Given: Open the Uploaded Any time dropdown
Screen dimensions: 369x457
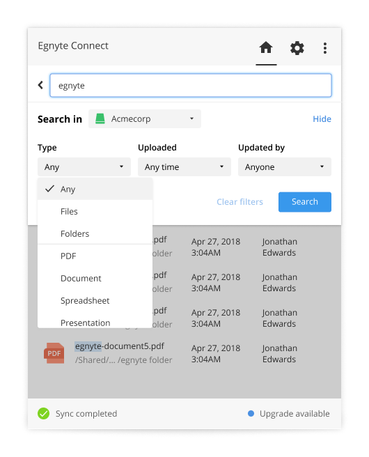Looking at the screenshot, I should pos(184,166).
